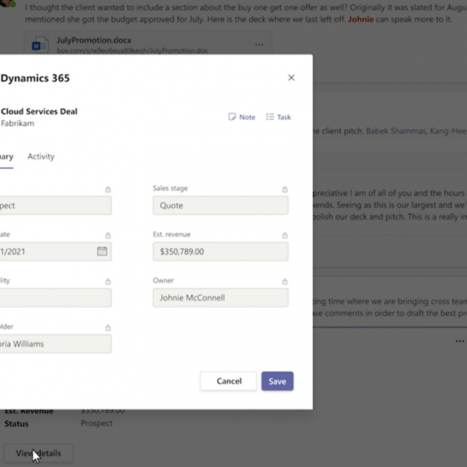Click the Sales stage field showing Quote
This screenshot has height=467, width=467.
click(x=220, y=205)
